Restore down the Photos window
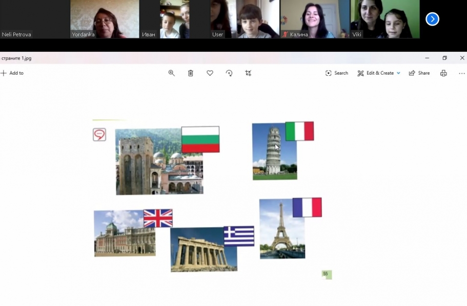Screen dimensions: 467x306 (444, 58)
